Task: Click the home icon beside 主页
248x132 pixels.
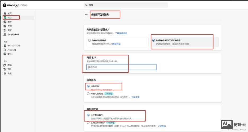Action: [x=5, y=13]
